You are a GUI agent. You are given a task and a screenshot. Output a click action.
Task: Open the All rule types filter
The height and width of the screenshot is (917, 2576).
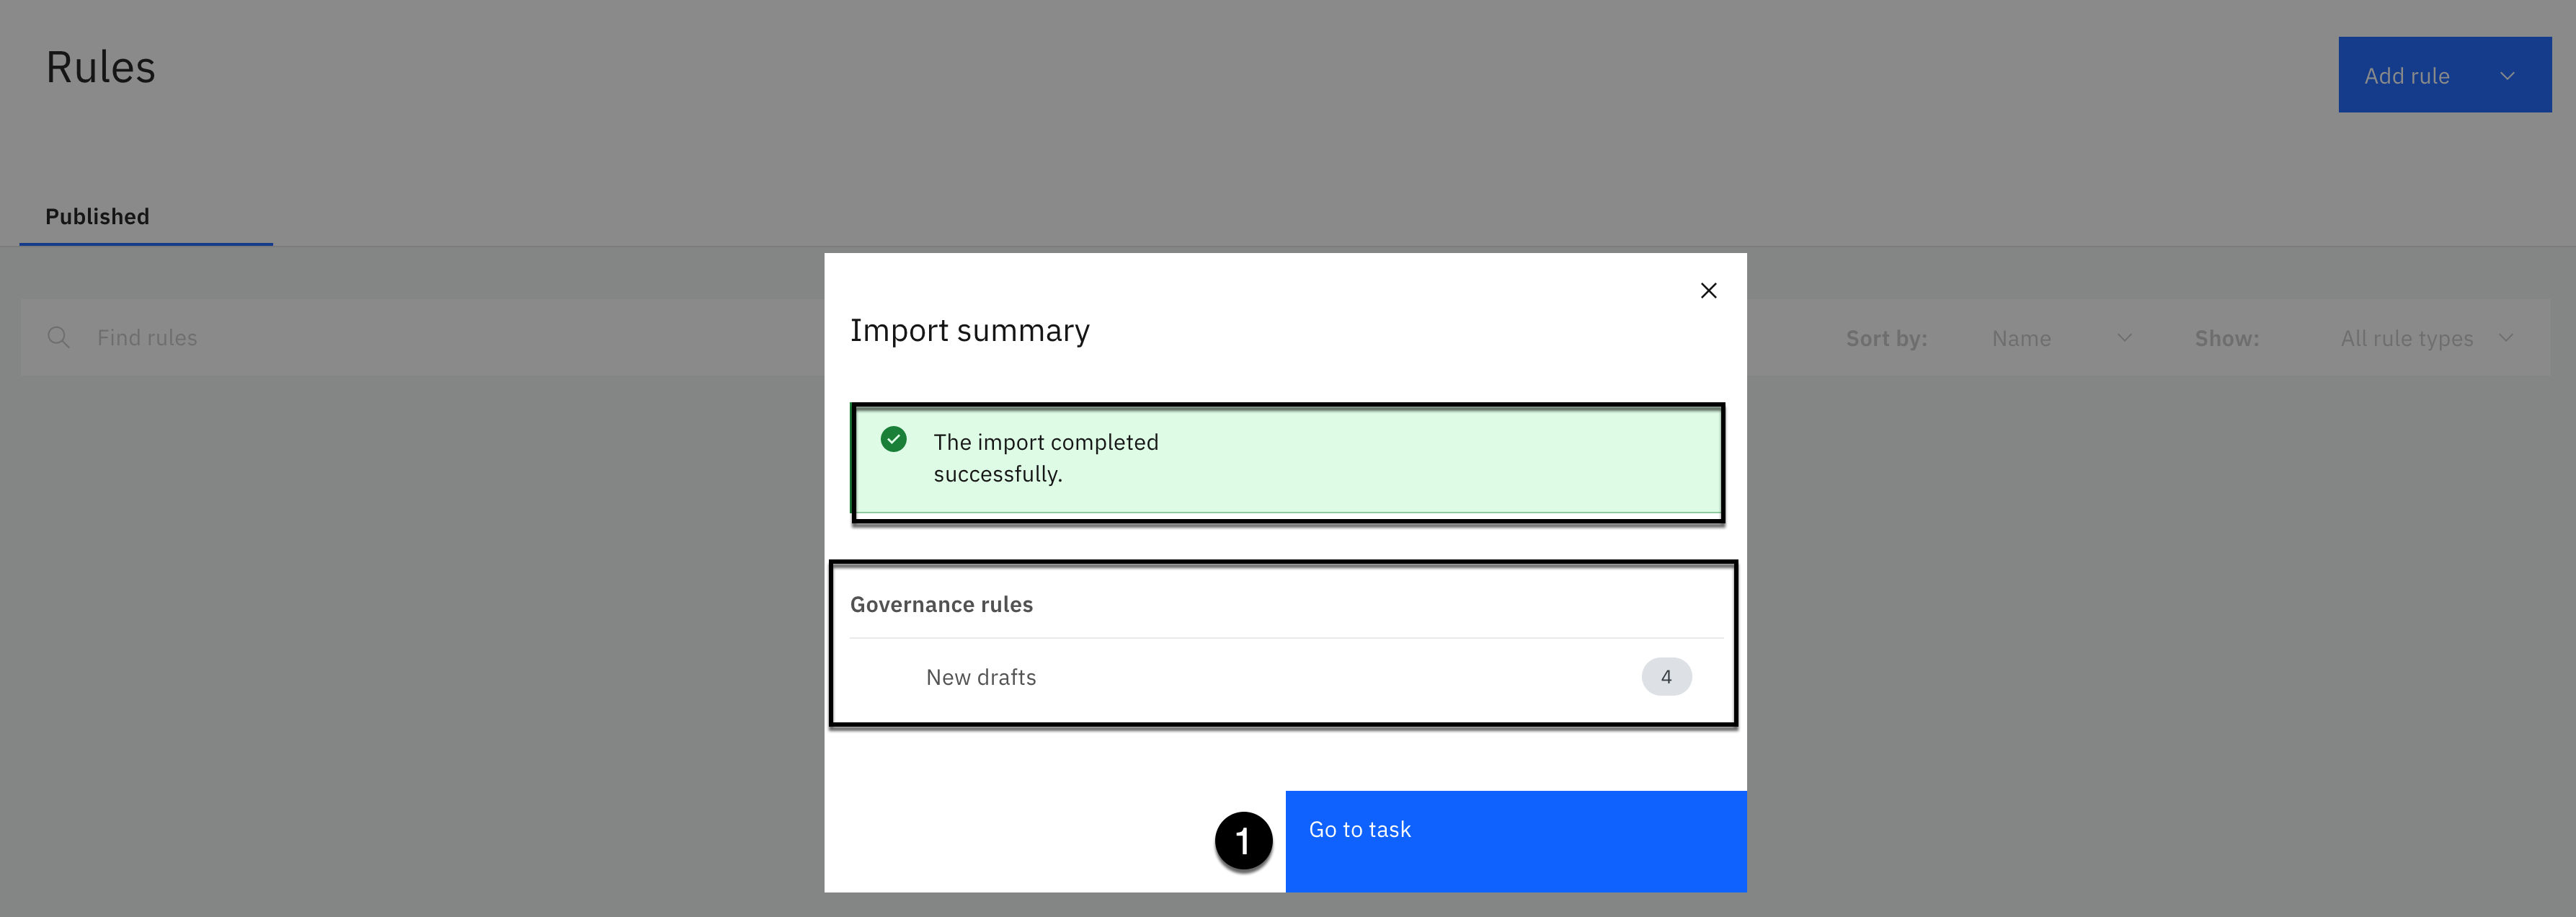click(x=2406, y=339)
